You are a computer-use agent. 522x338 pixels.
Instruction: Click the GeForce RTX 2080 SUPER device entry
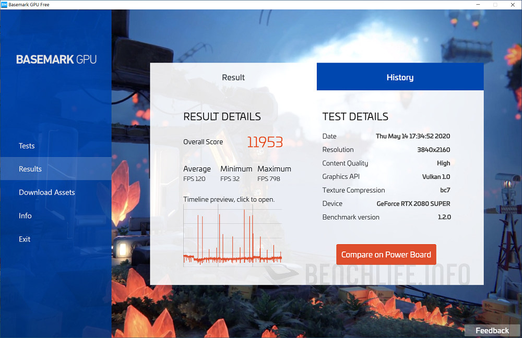point(413,203)
